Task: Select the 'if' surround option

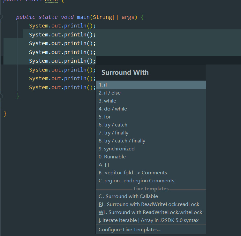Action: pyautogui.click(x=106, y=85)
